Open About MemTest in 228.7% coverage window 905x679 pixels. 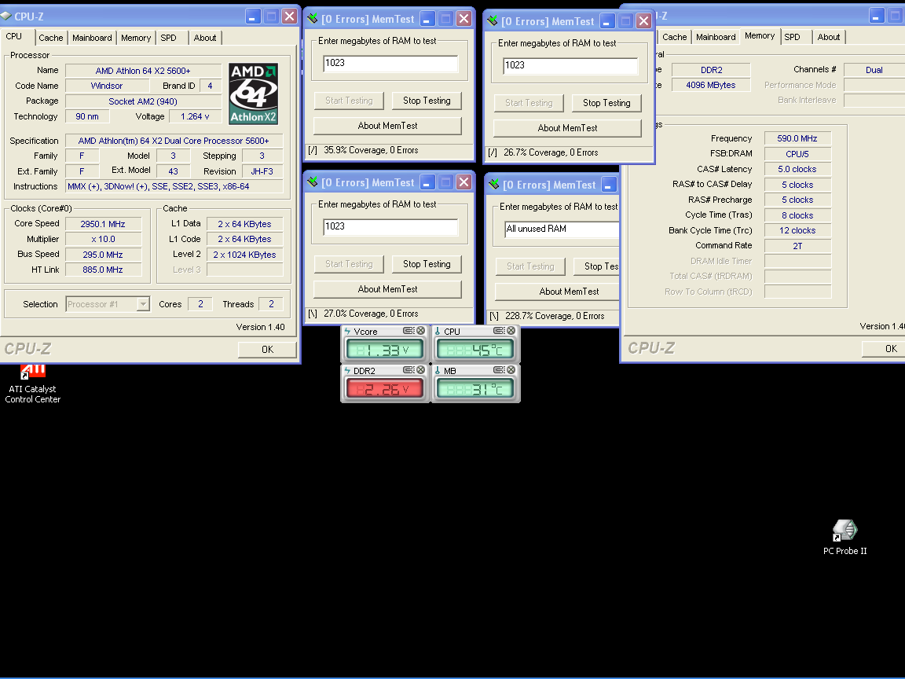(x=558, y=292)
